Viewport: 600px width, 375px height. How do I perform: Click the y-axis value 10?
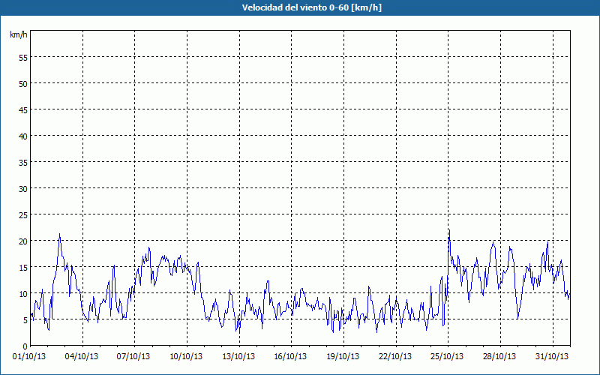click(x=23, y=294)
